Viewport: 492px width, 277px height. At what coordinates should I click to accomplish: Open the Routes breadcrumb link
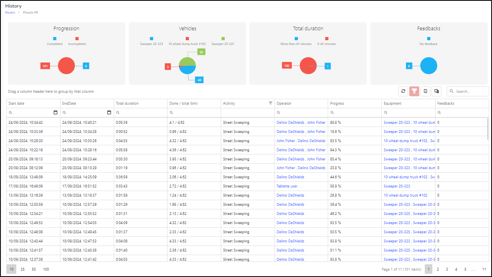point(10,12)
